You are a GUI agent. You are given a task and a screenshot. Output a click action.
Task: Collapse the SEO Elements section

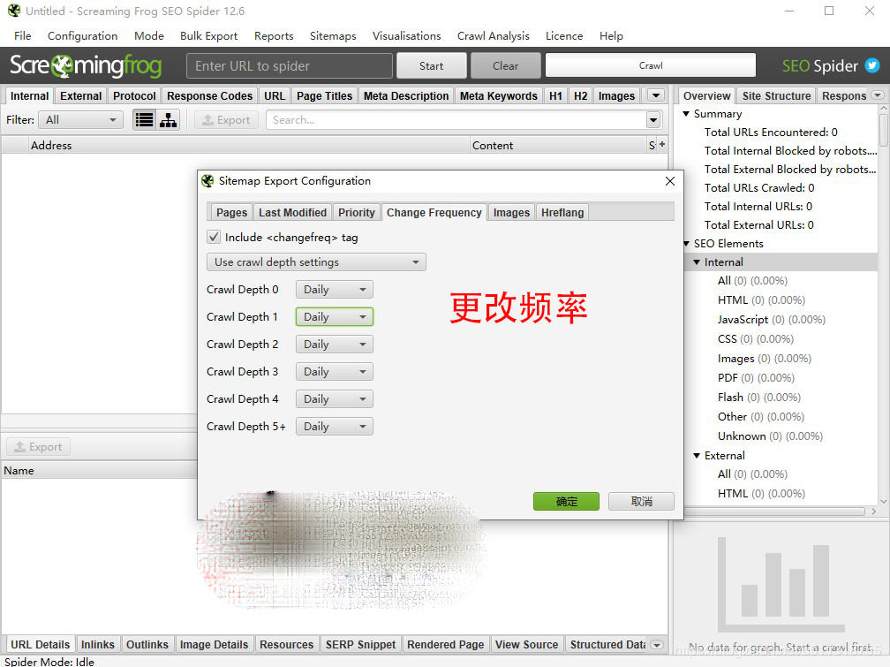pyautogui.click(x=686, y=243)
